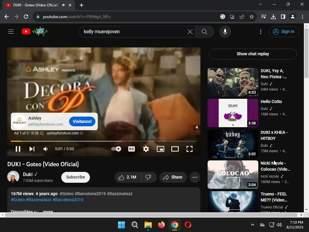The height and width of the screenshot is (232, 309).
Task: Open ad info icon
Action: point(42,133)
